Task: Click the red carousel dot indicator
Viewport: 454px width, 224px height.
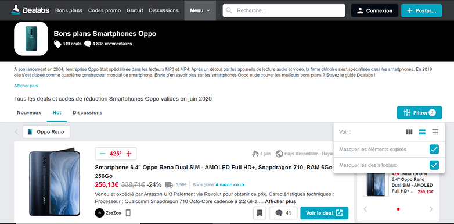Action: pyautogui.click(x=398, y=209)
